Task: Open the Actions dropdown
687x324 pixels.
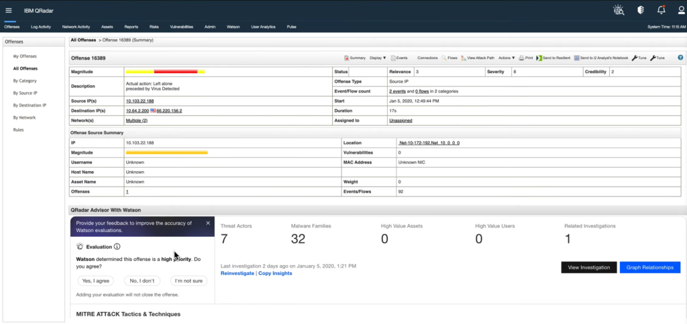Action: (507, 58)
